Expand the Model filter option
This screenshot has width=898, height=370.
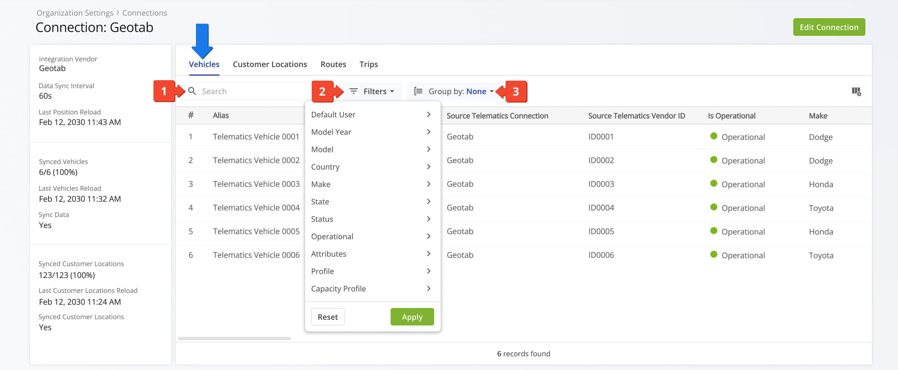pos(372,149)
